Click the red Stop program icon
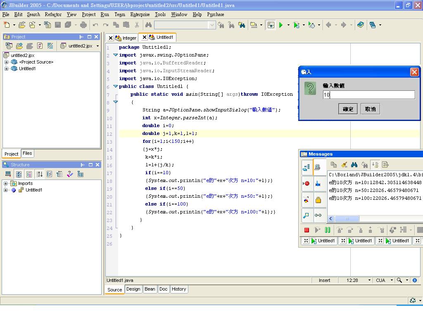The width and height of the screenshot is (423, 317). point(307,230)
